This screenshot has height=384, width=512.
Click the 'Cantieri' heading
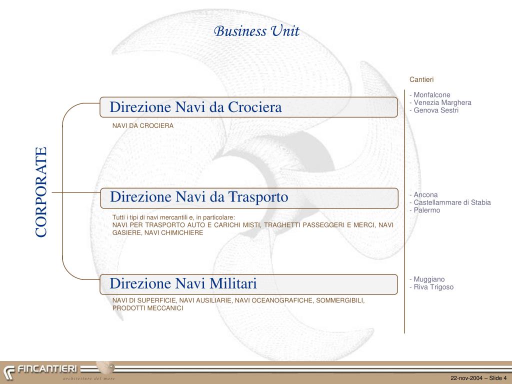[x=421, y=79]
